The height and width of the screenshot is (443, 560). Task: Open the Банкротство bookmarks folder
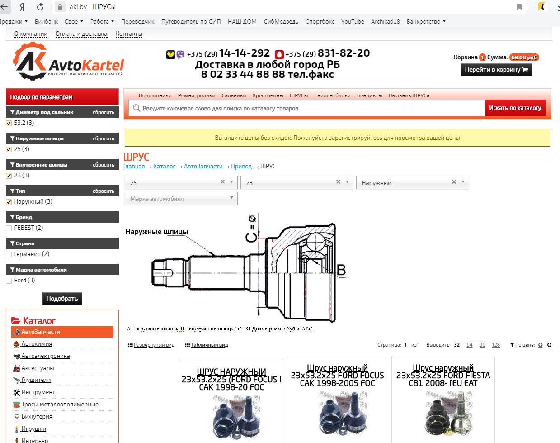[426, 21]
